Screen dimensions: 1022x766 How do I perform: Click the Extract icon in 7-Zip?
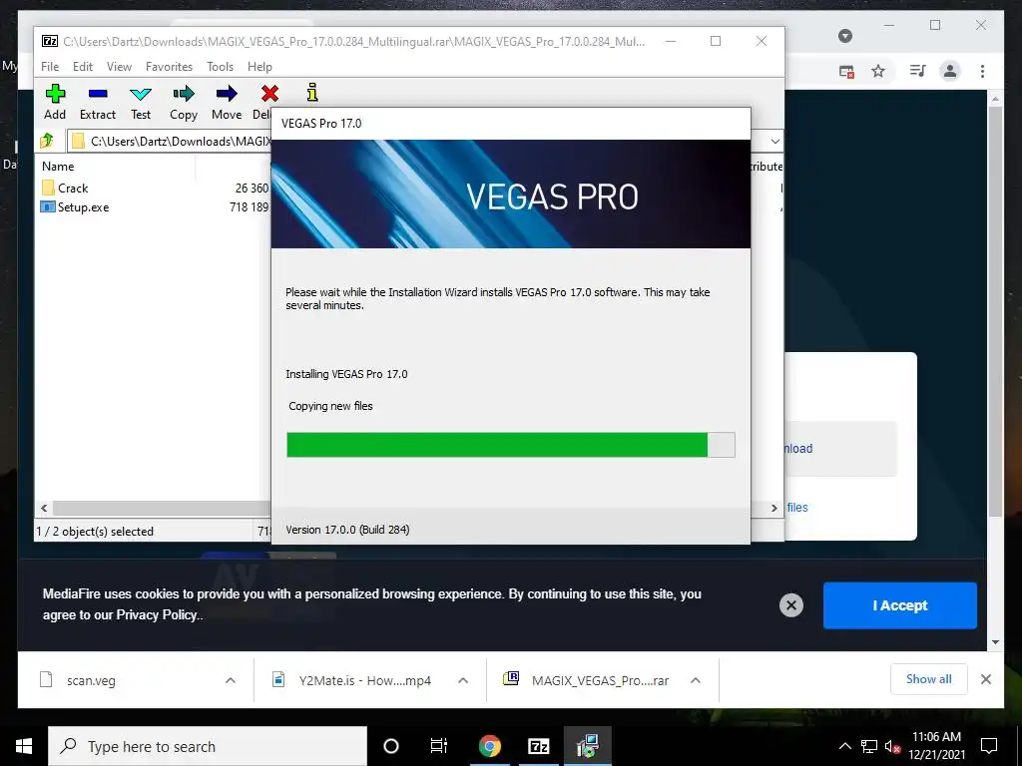(x=98, y=94)
